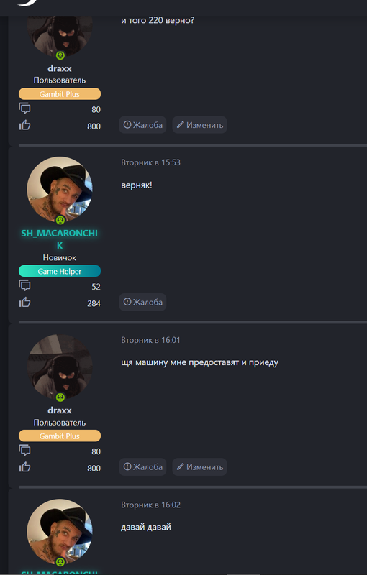Screen dimensions: 367x575
Task: Edit the 'щя машину' post with Изменить
Action: 199,466
